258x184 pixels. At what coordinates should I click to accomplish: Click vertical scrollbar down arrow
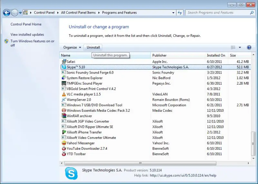[x=253, y=158]
